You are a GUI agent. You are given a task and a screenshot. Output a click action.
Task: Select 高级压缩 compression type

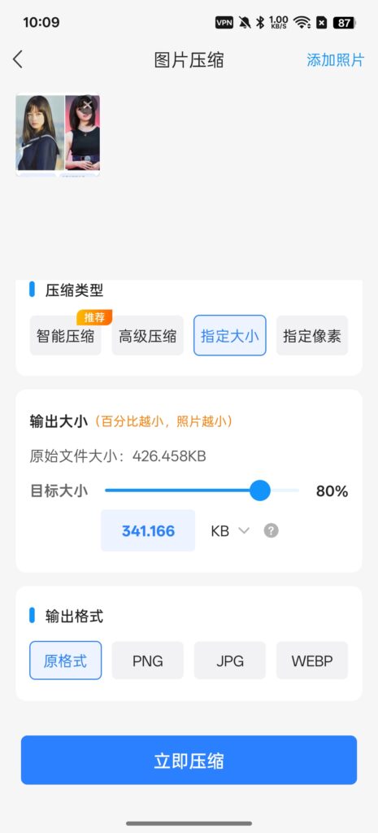[148, 336]
